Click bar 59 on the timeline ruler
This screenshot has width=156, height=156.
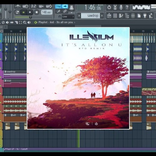click(11, 31)
